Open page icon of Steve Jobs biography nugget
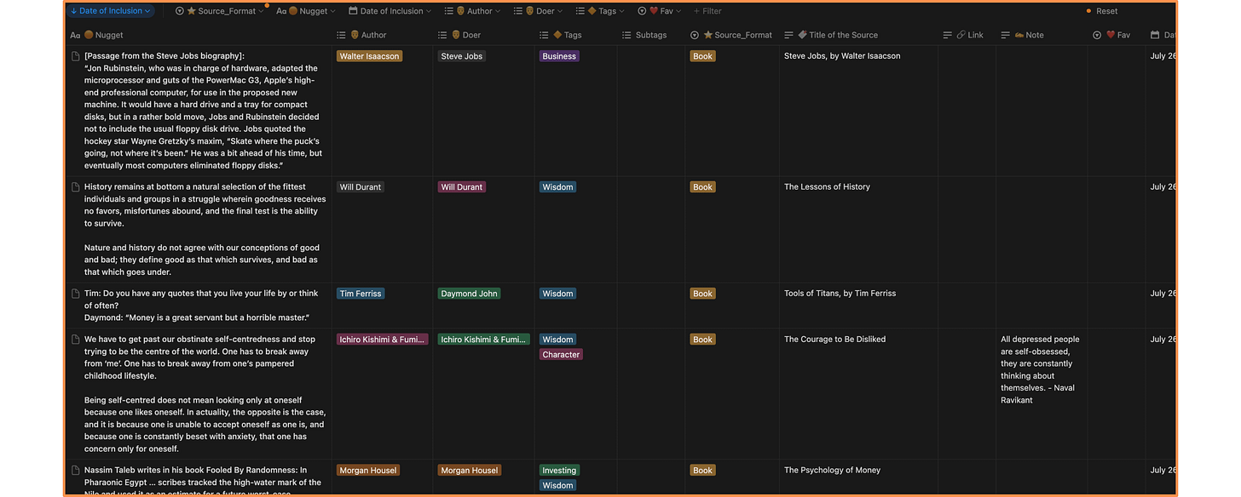This screenshot has width=1241, height=497. 75,56
